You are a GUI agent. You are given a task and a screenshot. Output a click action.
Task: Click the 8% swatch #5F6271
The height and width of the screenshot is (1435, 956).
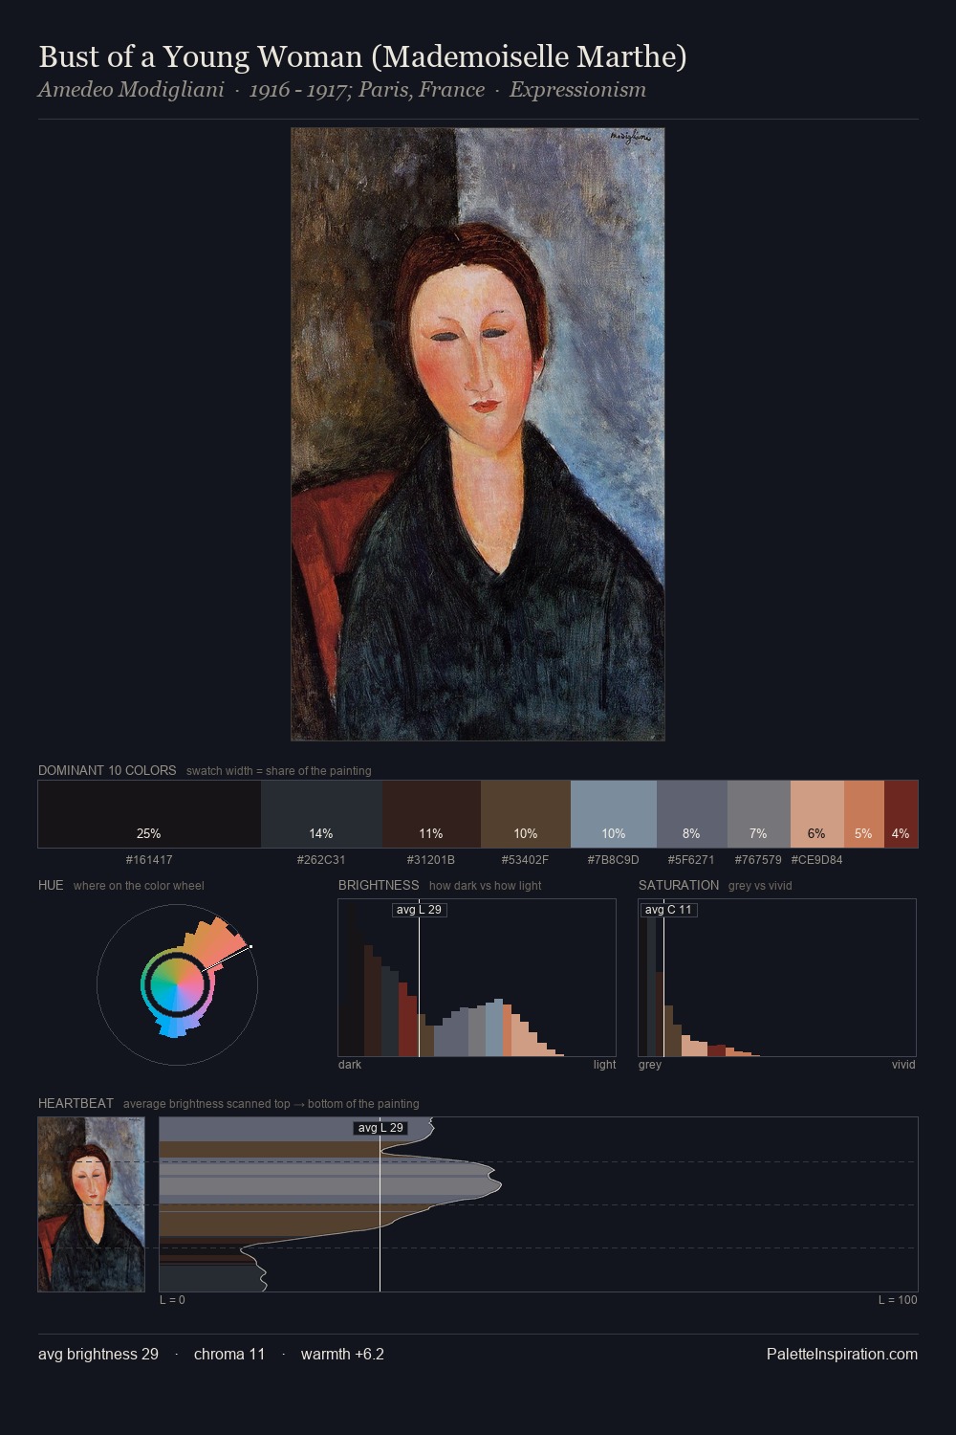coord(692,814)
